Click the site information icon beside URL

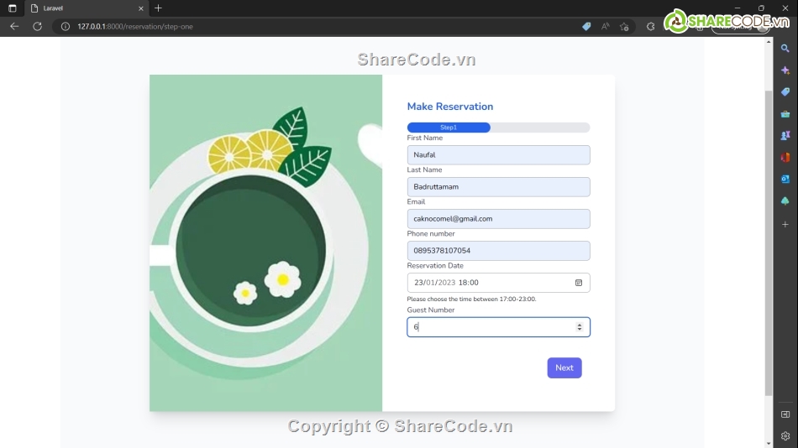pos(66,27)
